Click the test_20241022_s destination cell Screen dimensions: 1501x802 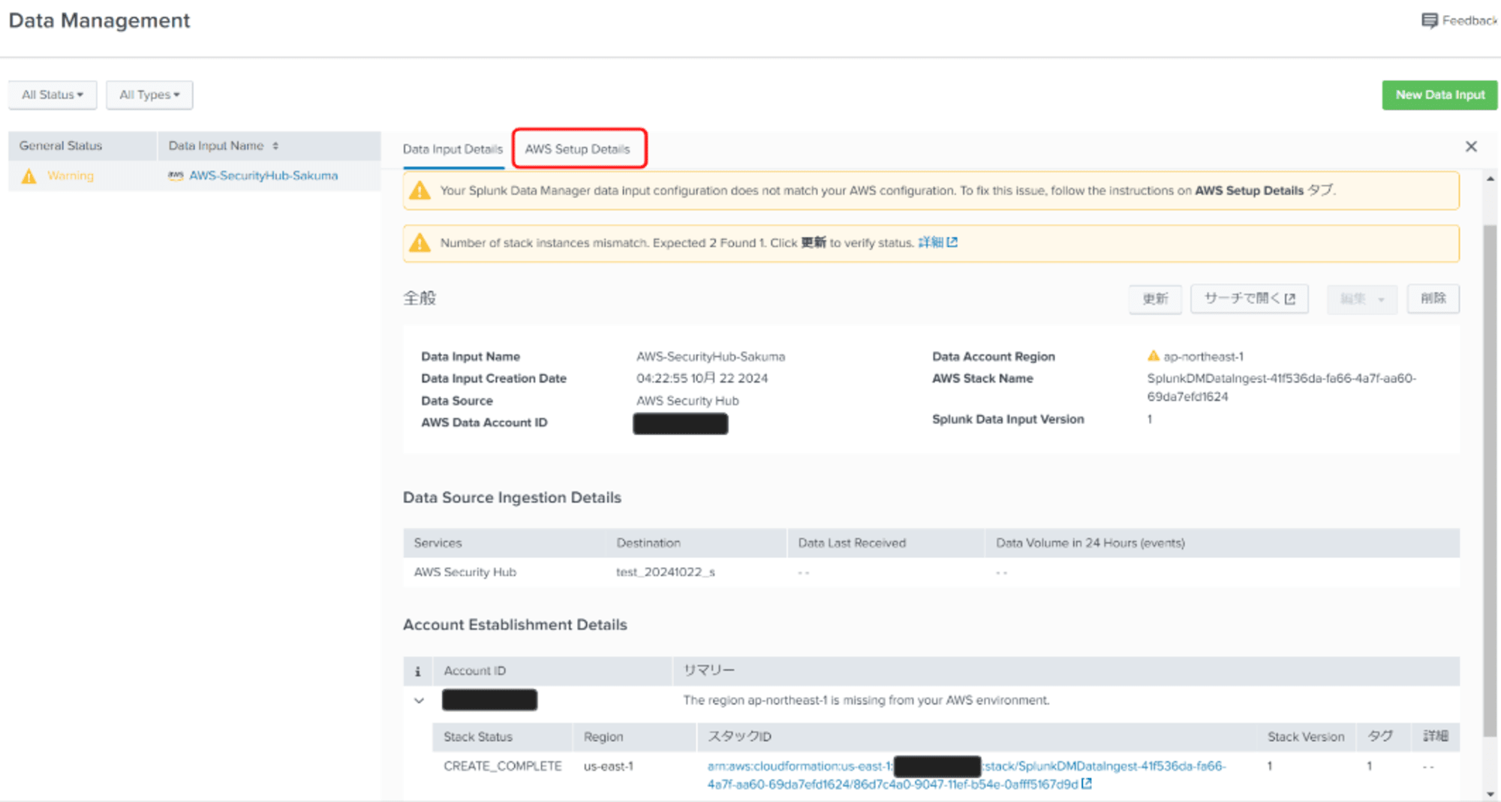666,572
